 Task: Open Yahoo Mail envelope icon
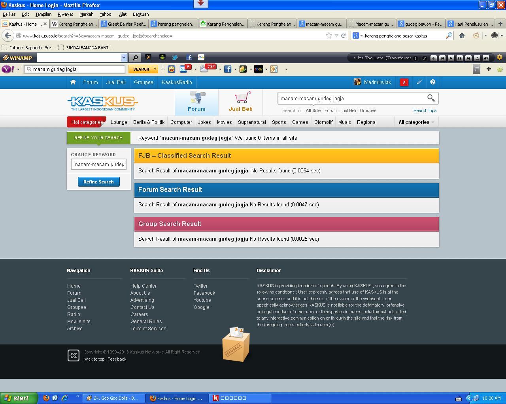(x=184, y=69)
